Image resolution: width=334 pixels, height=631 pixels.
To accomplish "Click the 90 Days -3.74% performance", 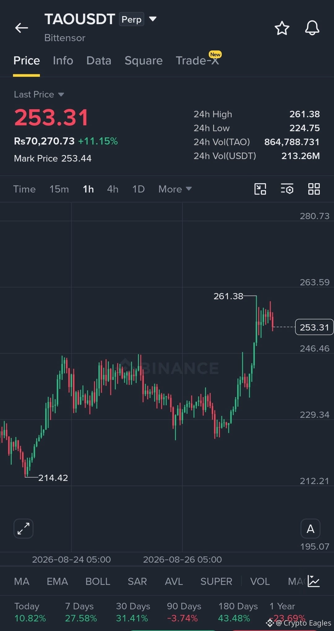I will (184, 612).
